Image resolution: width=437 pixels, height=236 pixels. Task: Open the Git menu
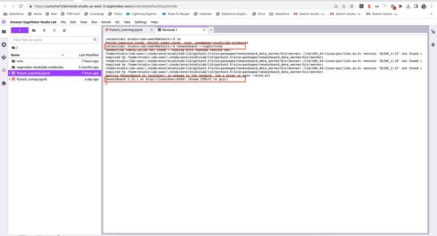pos(117,22)
